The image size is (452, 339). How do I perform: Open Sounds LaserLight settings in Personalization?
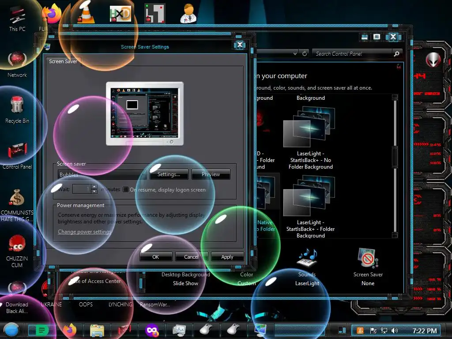307,267
